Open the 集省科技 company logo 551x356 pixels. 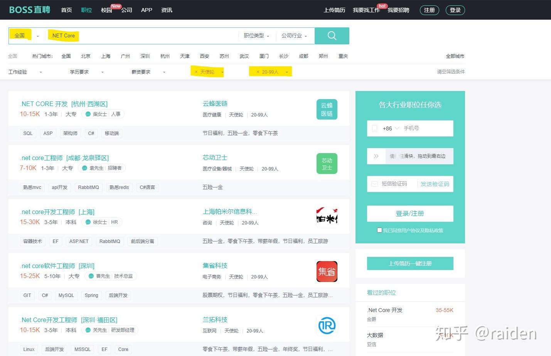point(327,272)
